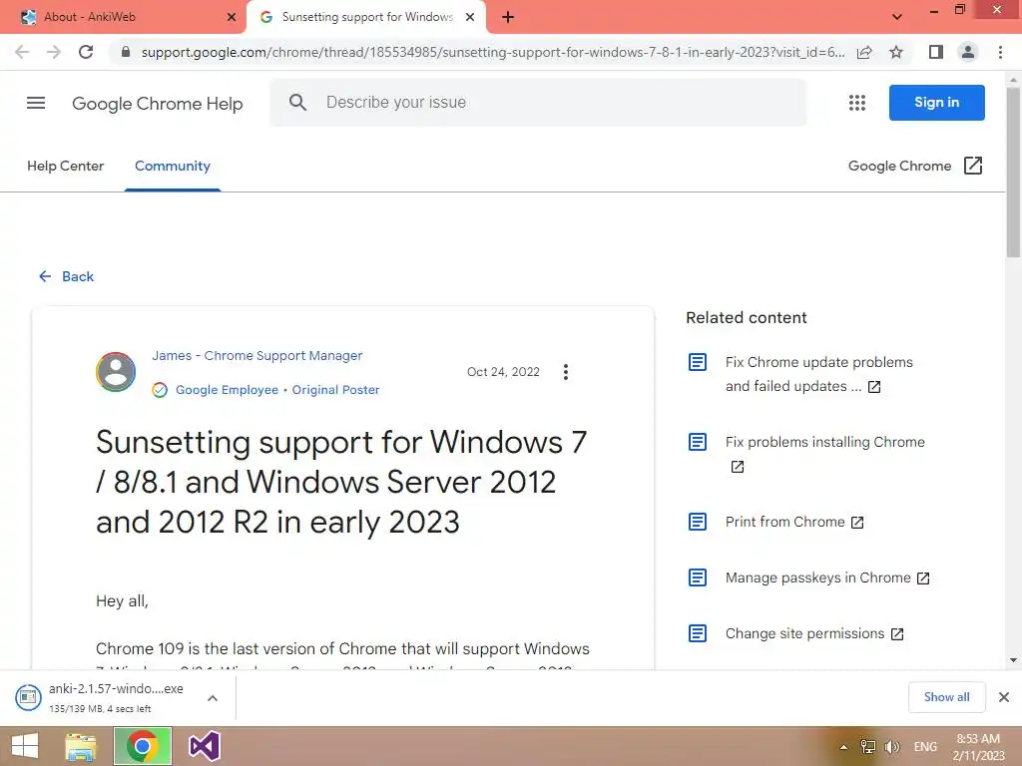1022x766 pixels.
Task: Open the Chrome three-dot menu
Action: (1000, 52)
